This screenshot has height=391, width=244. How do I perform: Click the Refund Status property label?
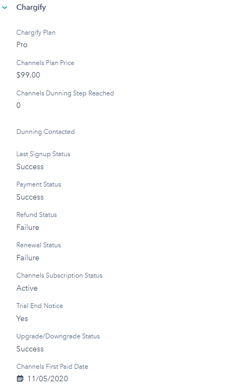tap(37, 215)
